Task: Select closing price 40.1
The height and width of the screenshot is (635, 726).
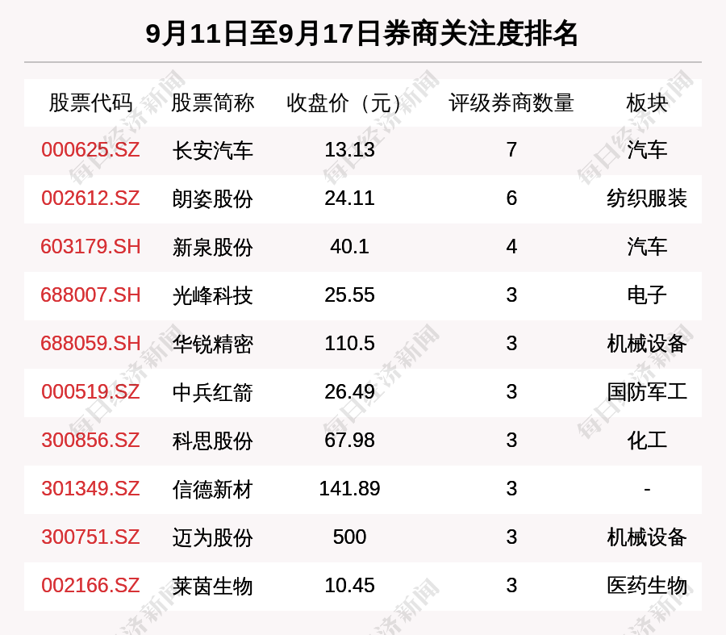Action: coord(349,246)
